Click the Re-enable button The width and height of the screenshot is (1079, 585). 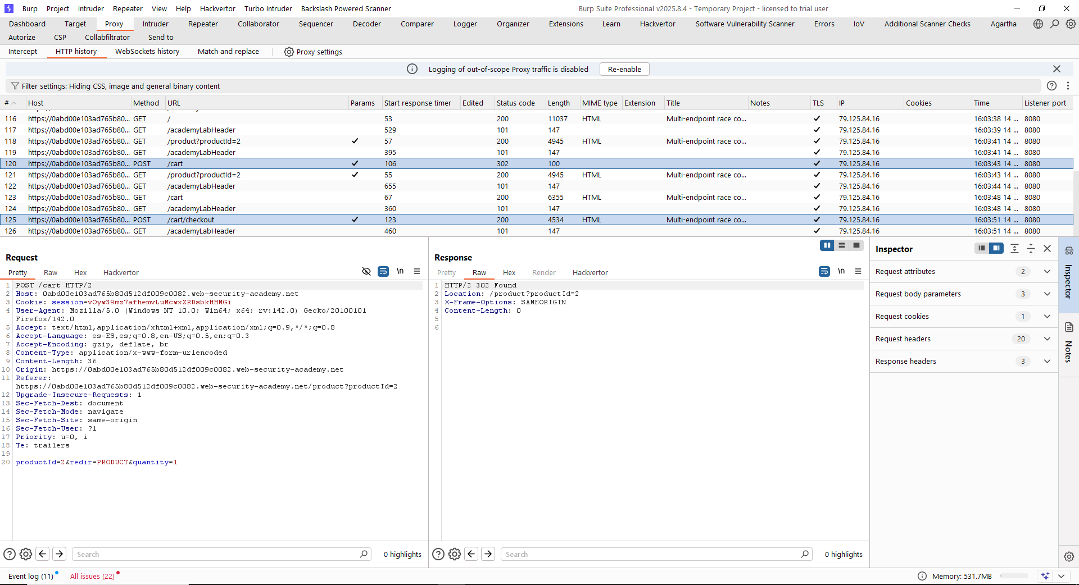[624, 69]
